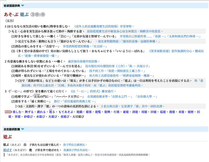Click sub-definition (2)酒色の楽しみをする

[x=35, y=47]
